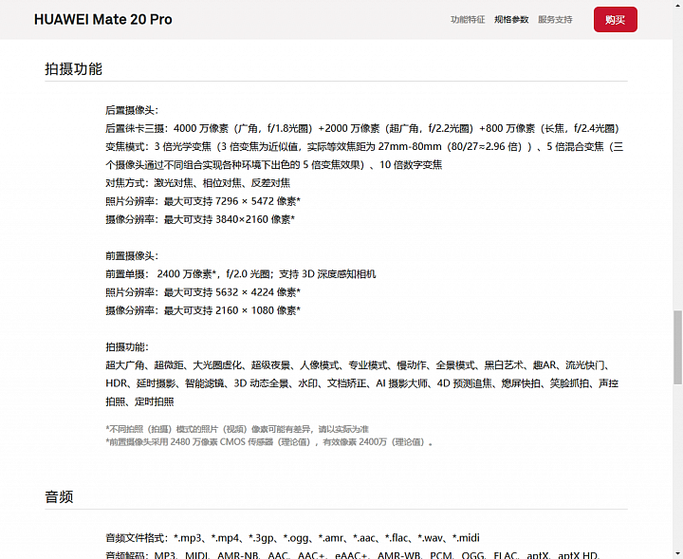Click the 拍摄功能 section heading
The width and height of the screenshot is (683, 559).
point(73,69)
